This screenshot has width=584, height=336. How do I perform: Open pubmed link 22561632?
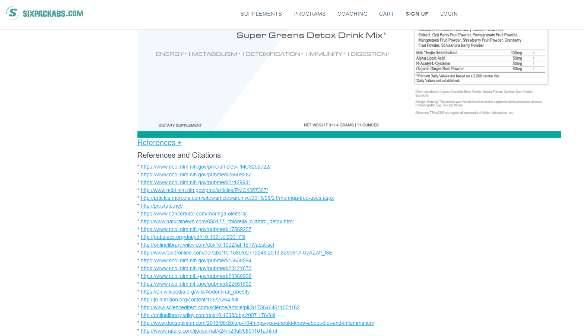point(196,284)
